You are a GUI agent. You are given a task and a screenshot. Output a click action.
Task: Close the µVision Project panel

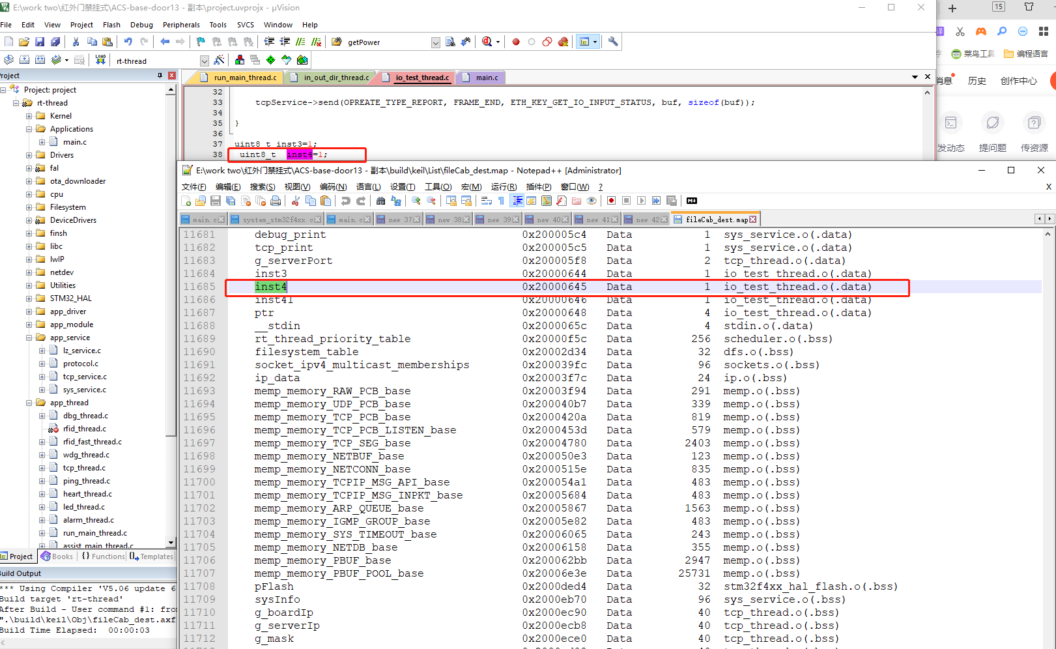click(172, 76)
